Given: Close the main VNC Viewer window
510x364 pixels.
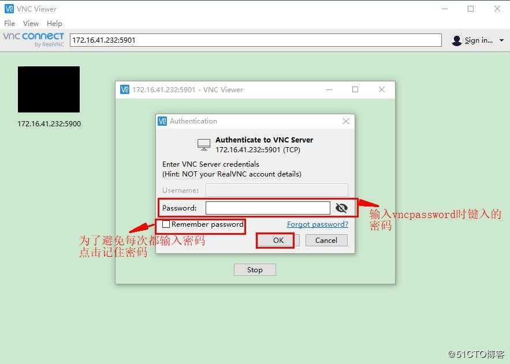Looking at the screenshot, I should tap(497, 9).
